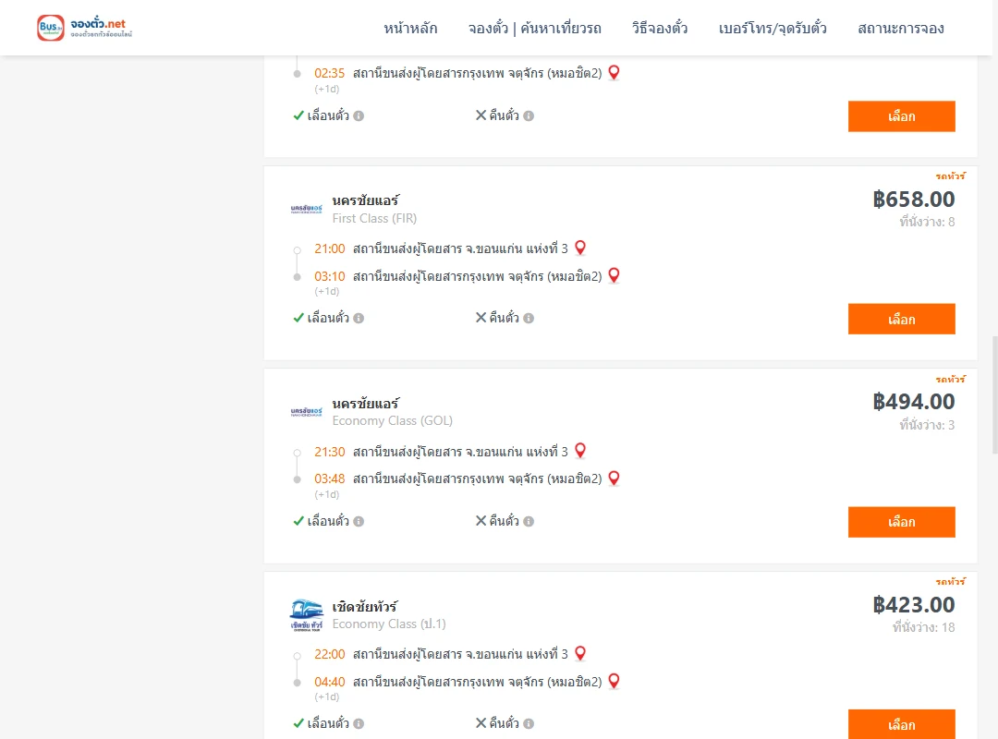Show map pin for 02:35 หมอชิต2 arrival

[614, 73]
